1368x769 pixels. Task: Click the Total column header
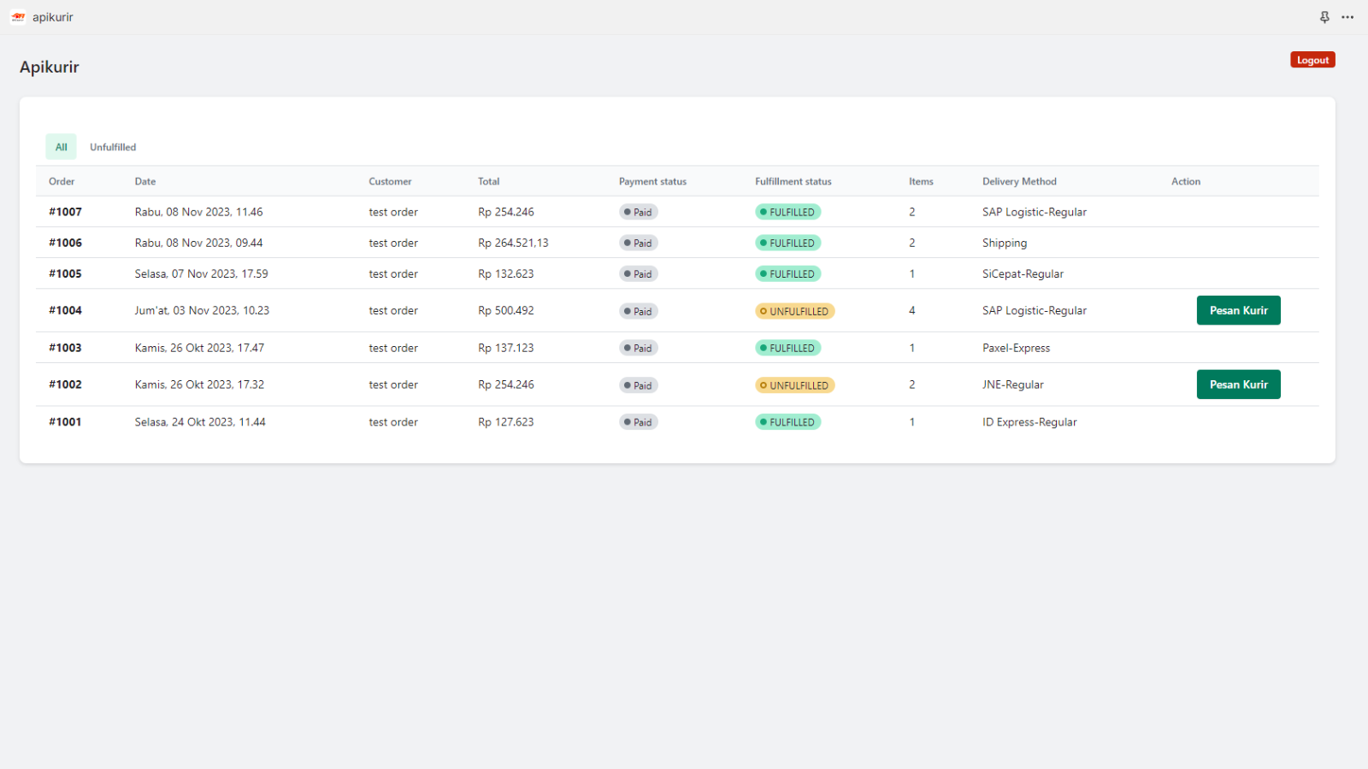[488, 181]
